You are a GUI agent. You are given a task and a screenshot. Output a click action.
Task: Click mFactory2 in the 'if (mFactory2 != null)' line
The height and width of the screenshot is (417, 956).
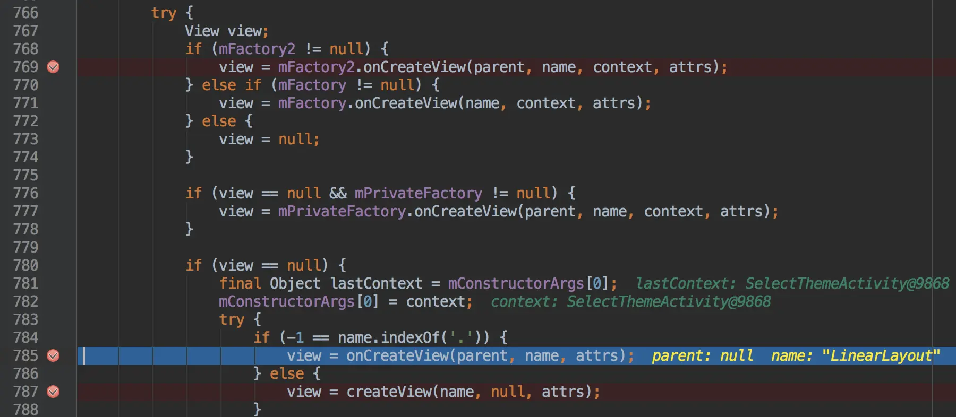tap(257, 49)
